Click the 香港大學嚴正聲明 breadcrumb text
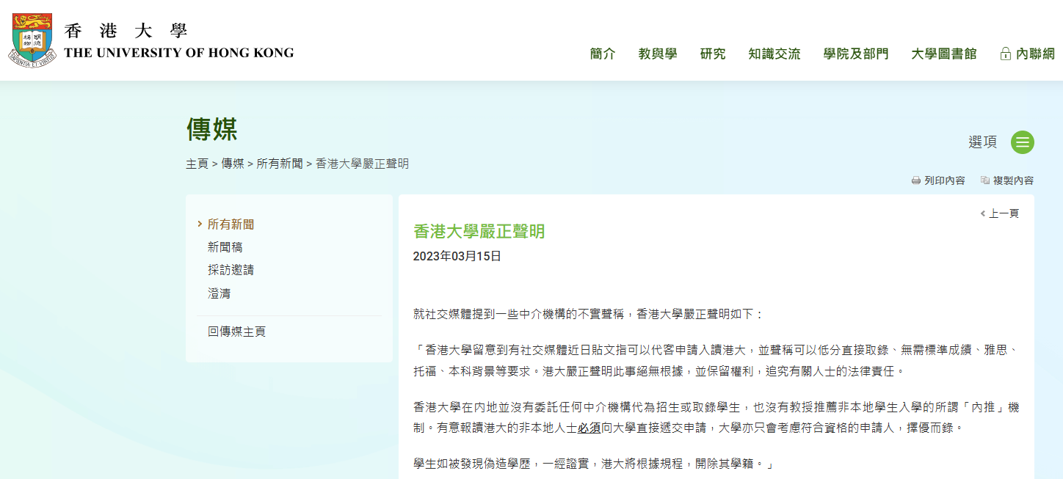Image resolution: width=1063 pixels, height=479 pixels. pyautogui.click(x=363, y=164)
